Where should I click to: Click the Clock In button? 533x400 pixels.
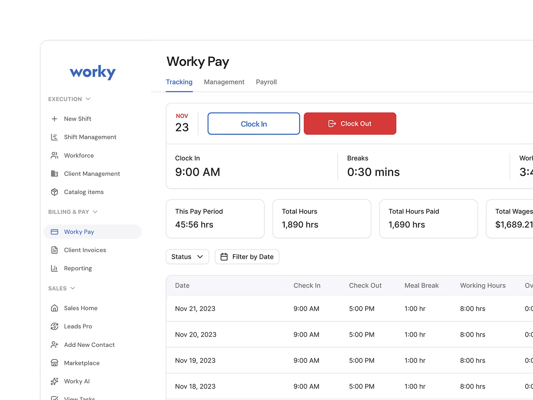tap(254, 124)
